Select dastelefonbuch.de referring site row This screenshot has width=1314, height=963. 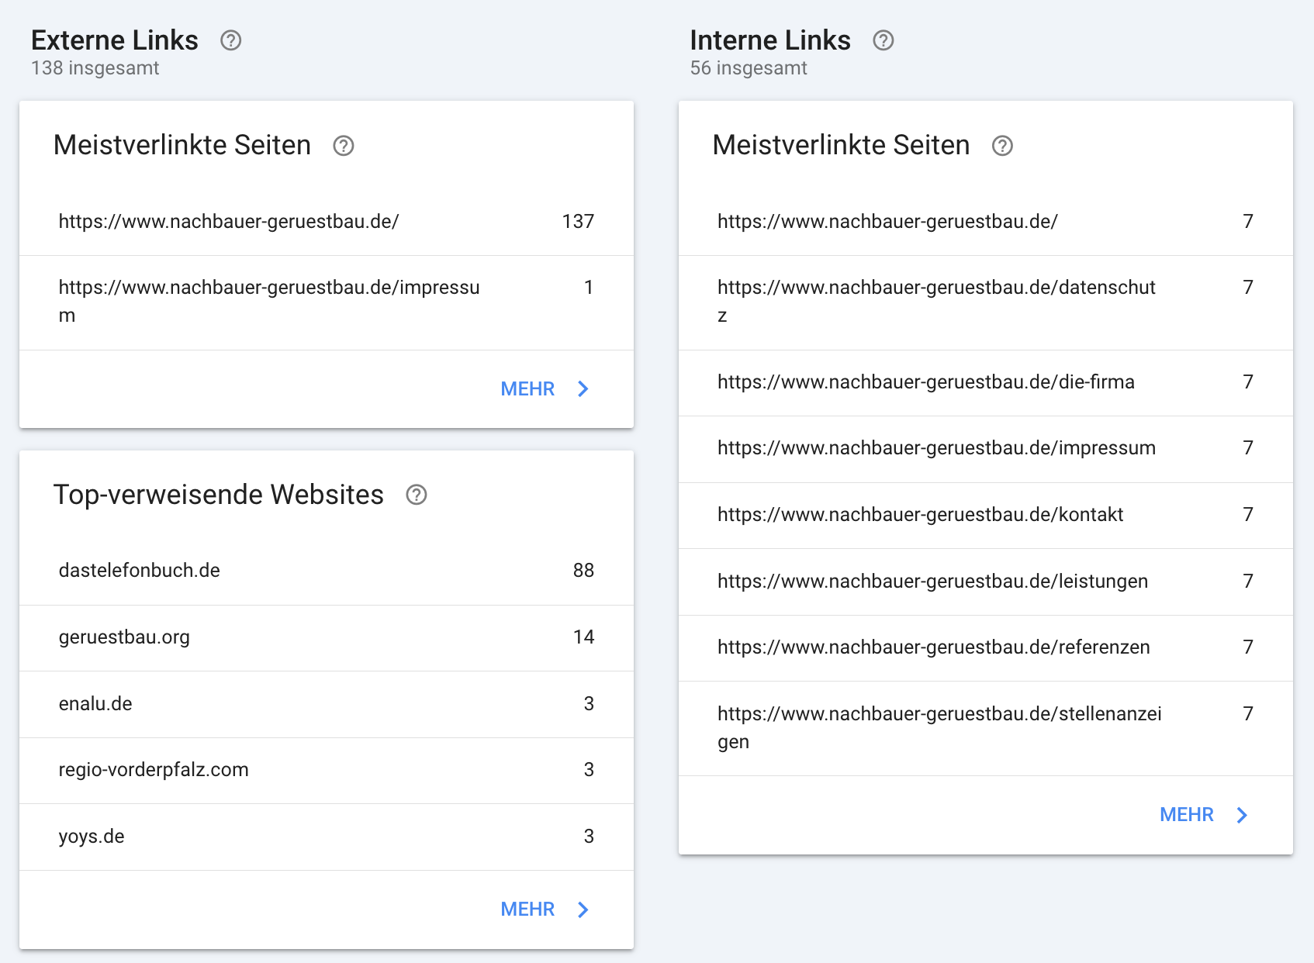coord(326,571)
